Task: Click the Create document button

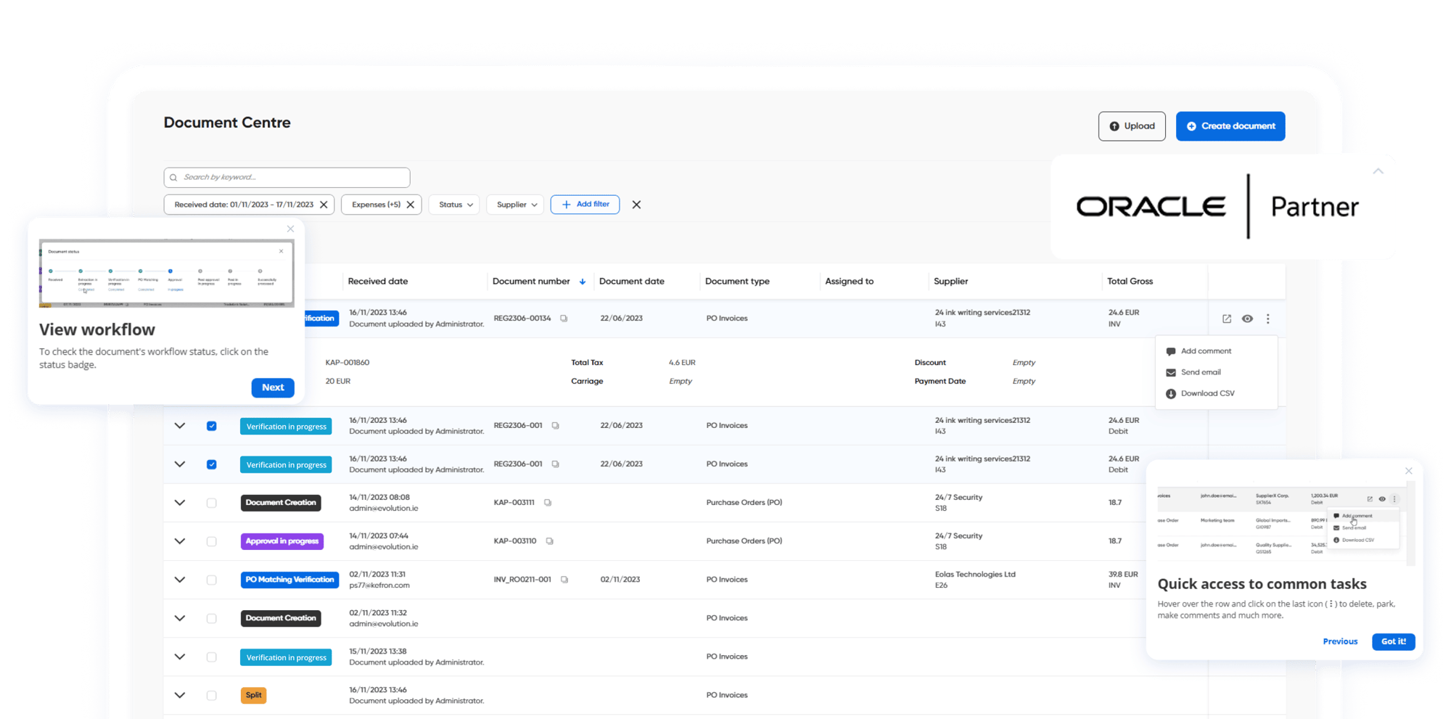Action: click(1230, 126)
